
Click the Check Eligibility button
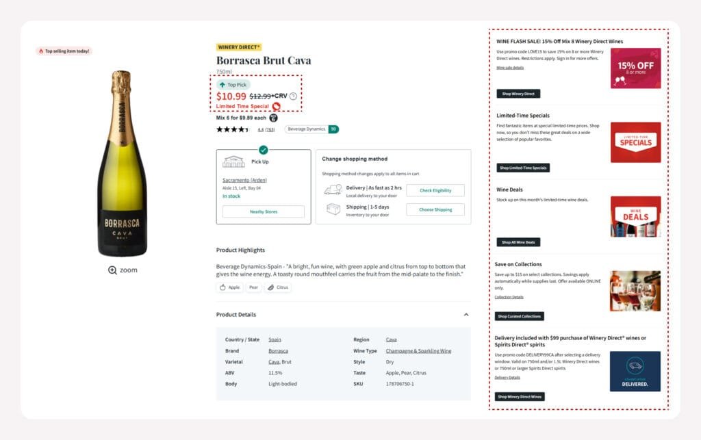[x=435, y=190]
